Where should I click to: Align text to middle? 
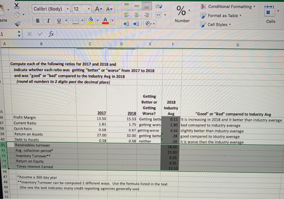click(137, 6)
